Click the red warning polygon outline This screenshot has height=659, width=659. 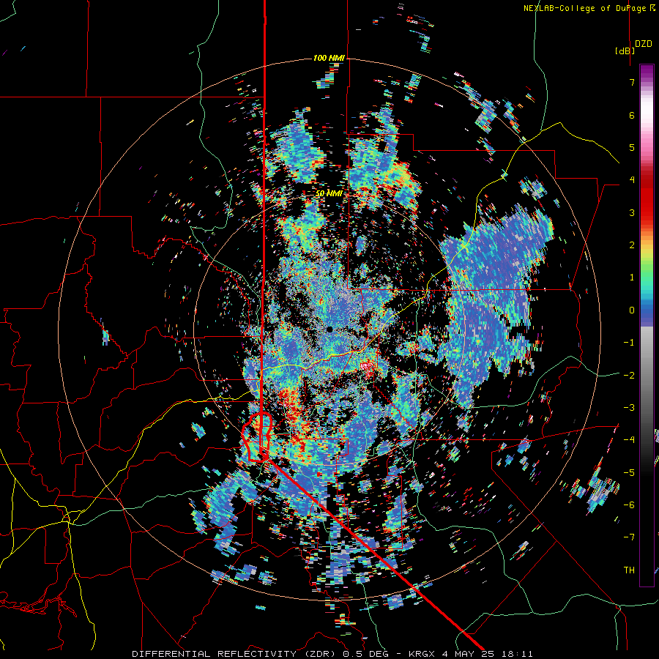click(257, 437)
